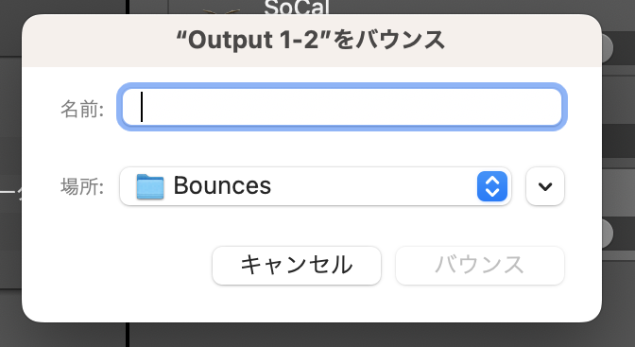Open the 場所 Bounces location dropdown
This screenshot has width=635, height=347.
coord(316,186)
